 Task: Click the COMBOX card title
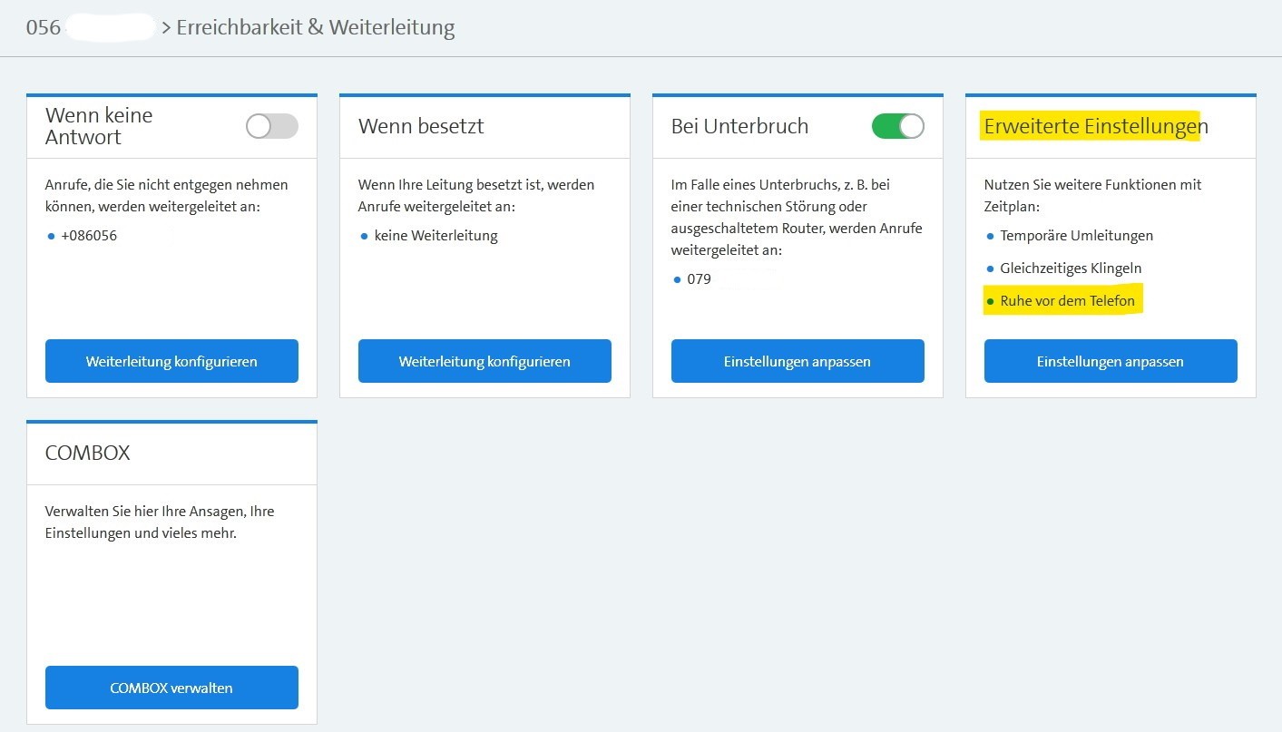[87, 452]
